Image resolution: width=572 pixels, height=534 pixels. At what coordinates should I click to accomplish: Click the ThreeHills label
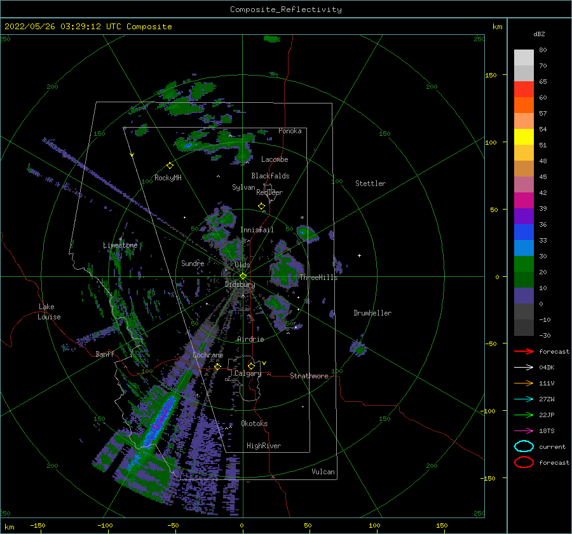tap(318, 277)
